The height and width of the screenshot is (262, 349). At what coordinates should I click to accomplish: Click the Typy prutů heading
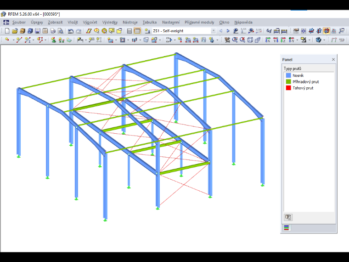point(292,68)
